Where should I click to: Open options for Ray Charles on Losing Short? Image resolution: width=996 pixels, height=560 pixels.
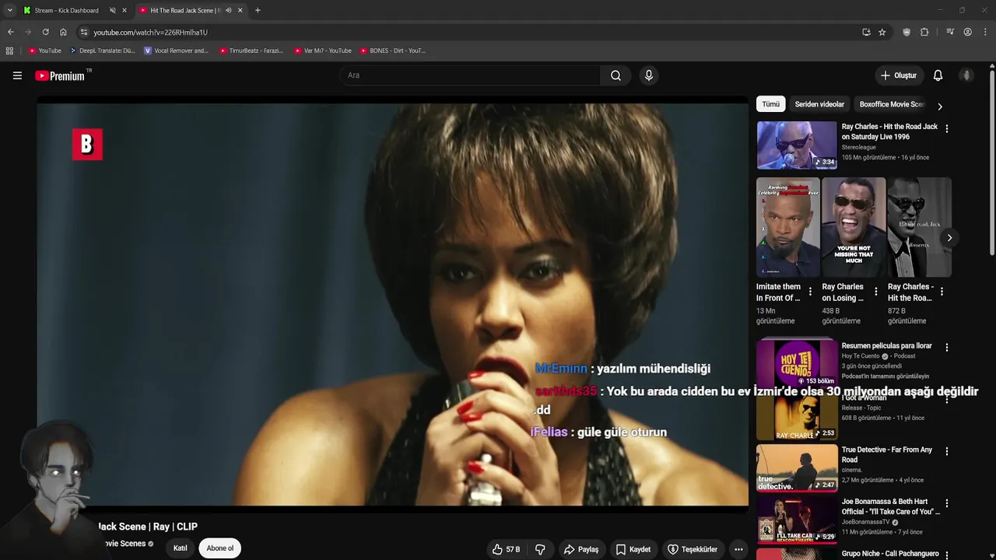(875, 292)
